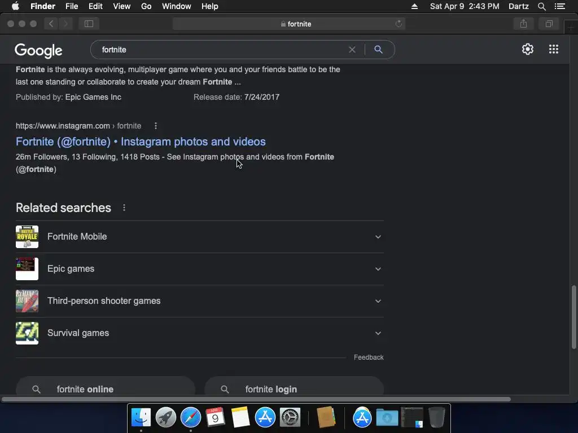Open System Preferences from the dock

(290, 417)
